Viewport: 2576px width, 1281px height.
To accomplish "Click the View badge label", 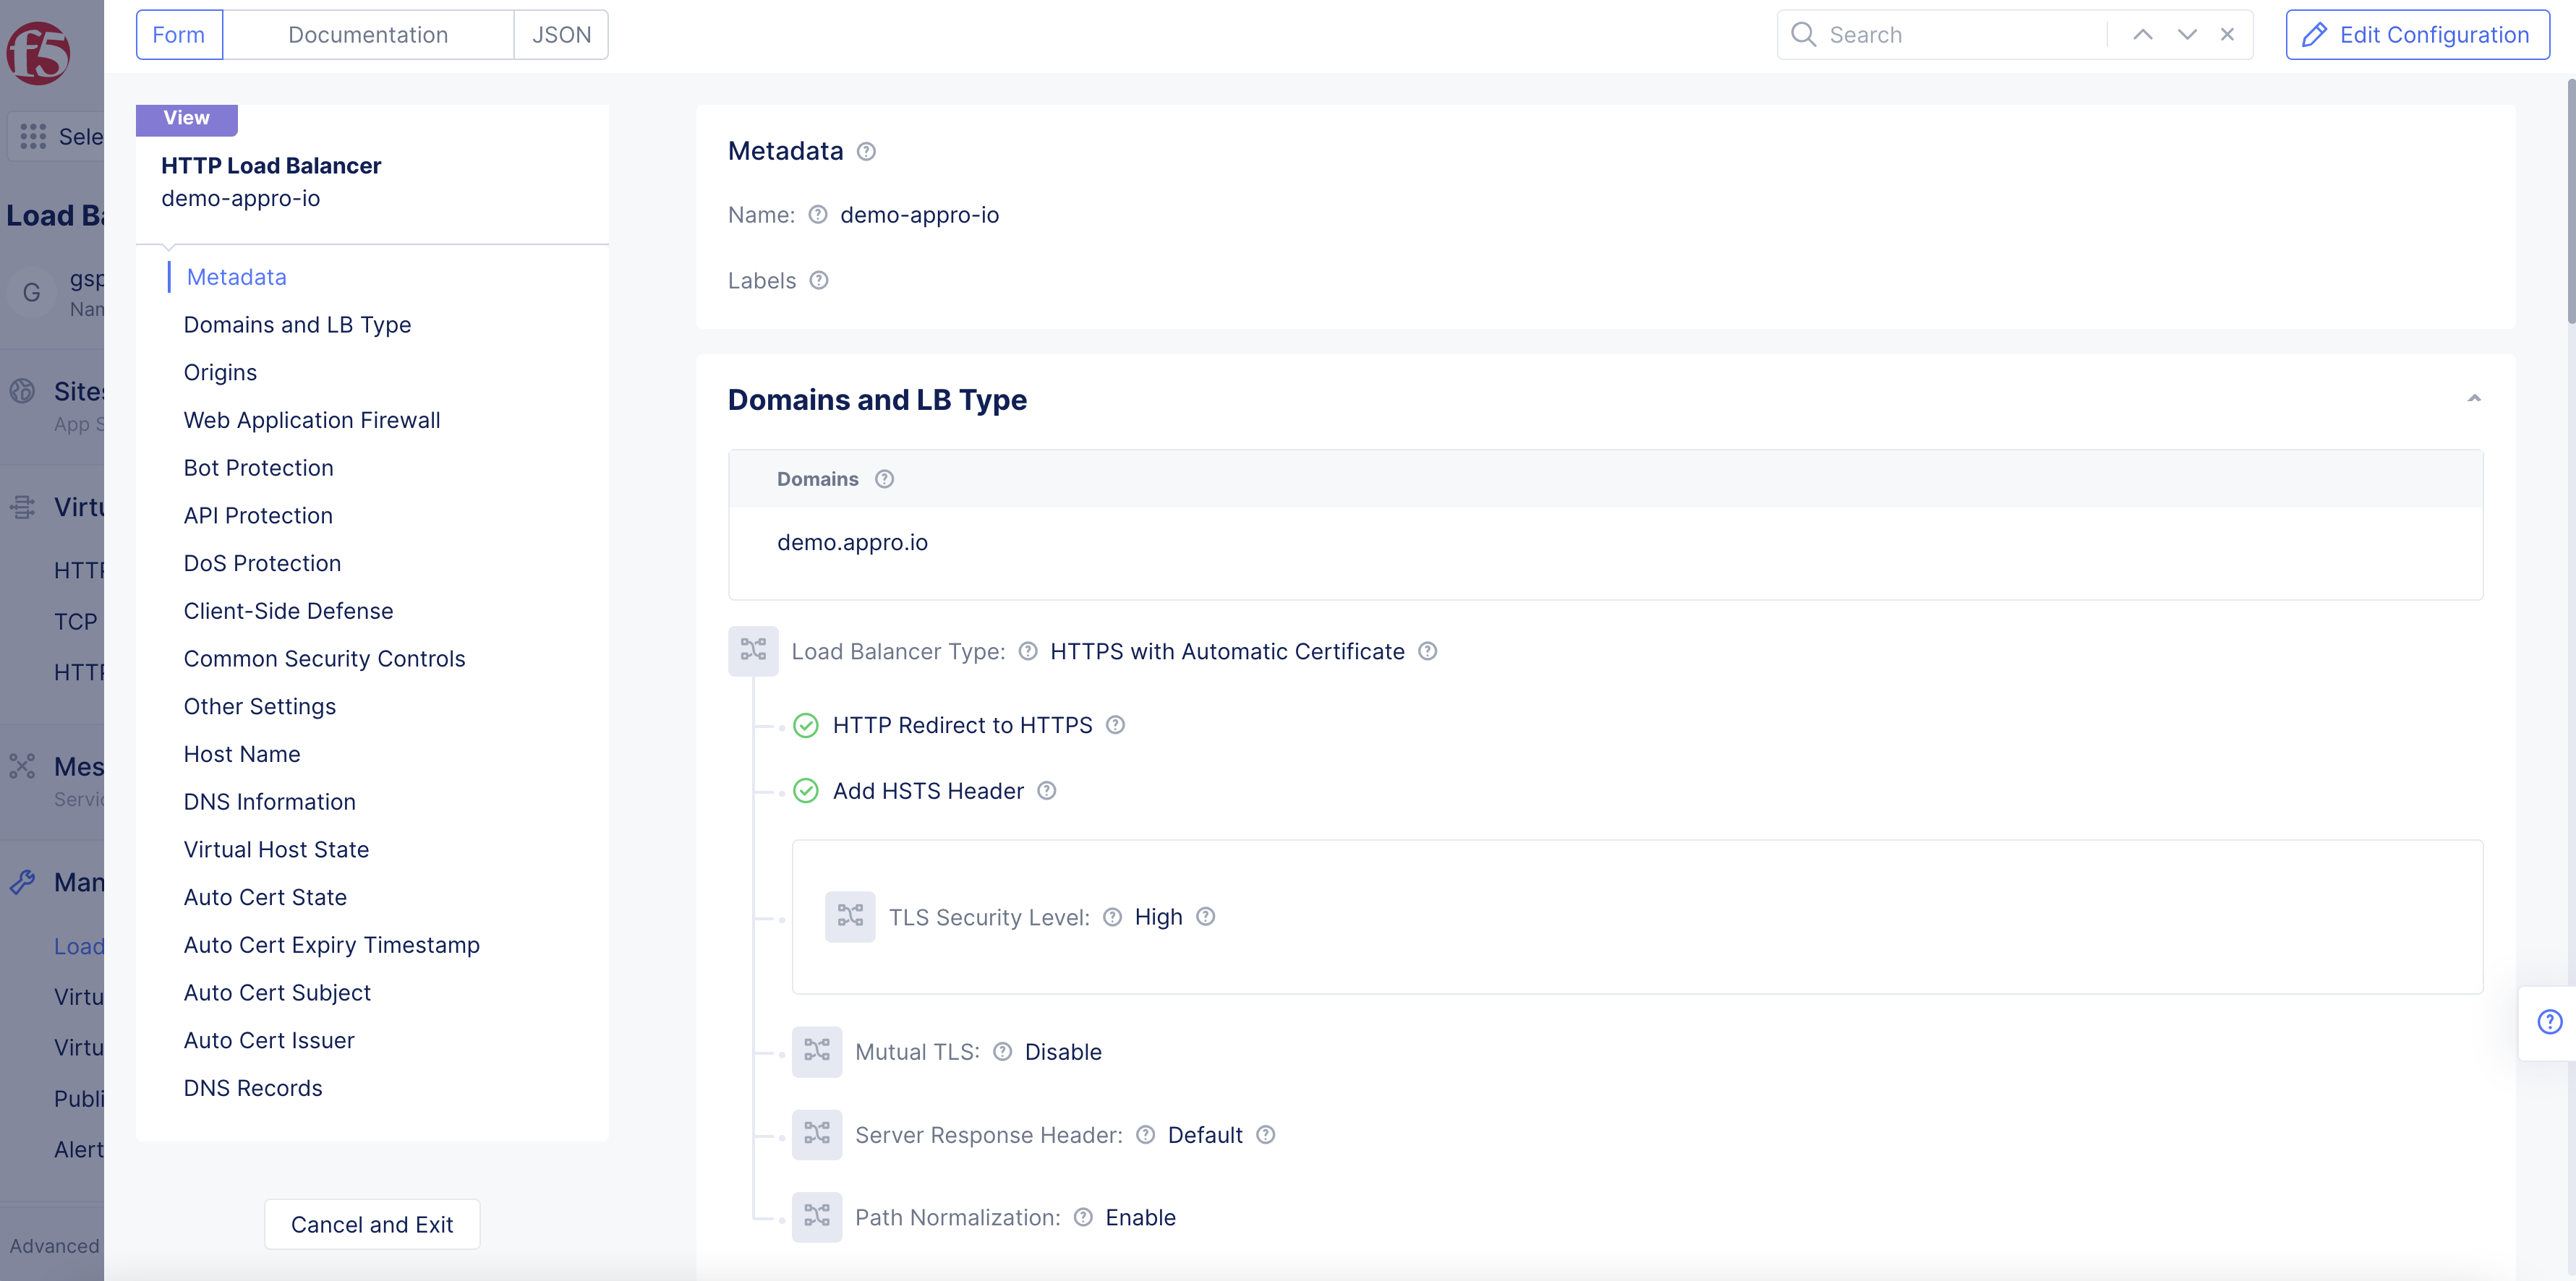I will click(187, 118).
